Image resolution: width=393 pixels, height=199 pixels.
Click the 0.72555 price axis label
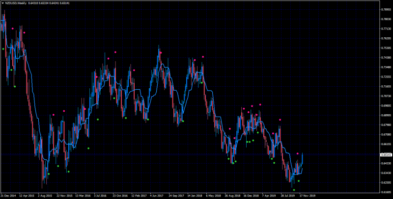(386, 77)
